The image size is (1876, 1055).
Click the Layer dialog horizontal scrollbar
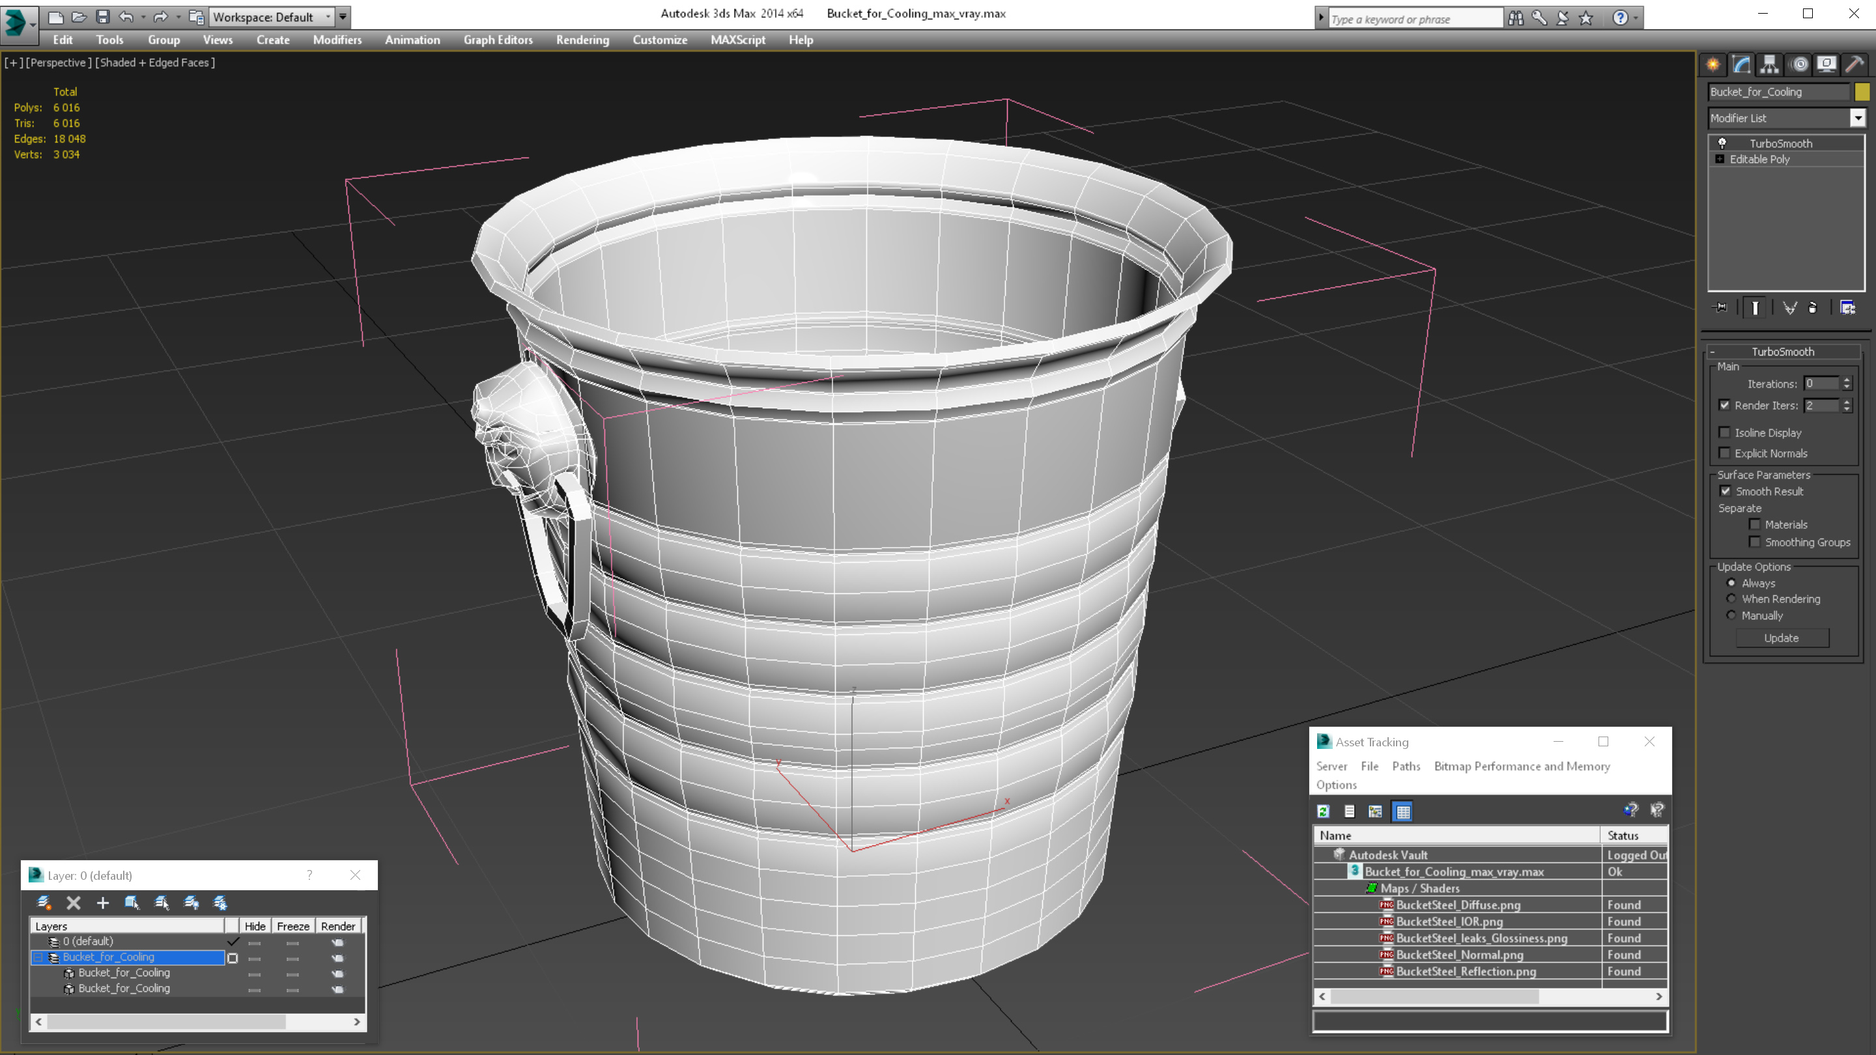click(197, 1022)
